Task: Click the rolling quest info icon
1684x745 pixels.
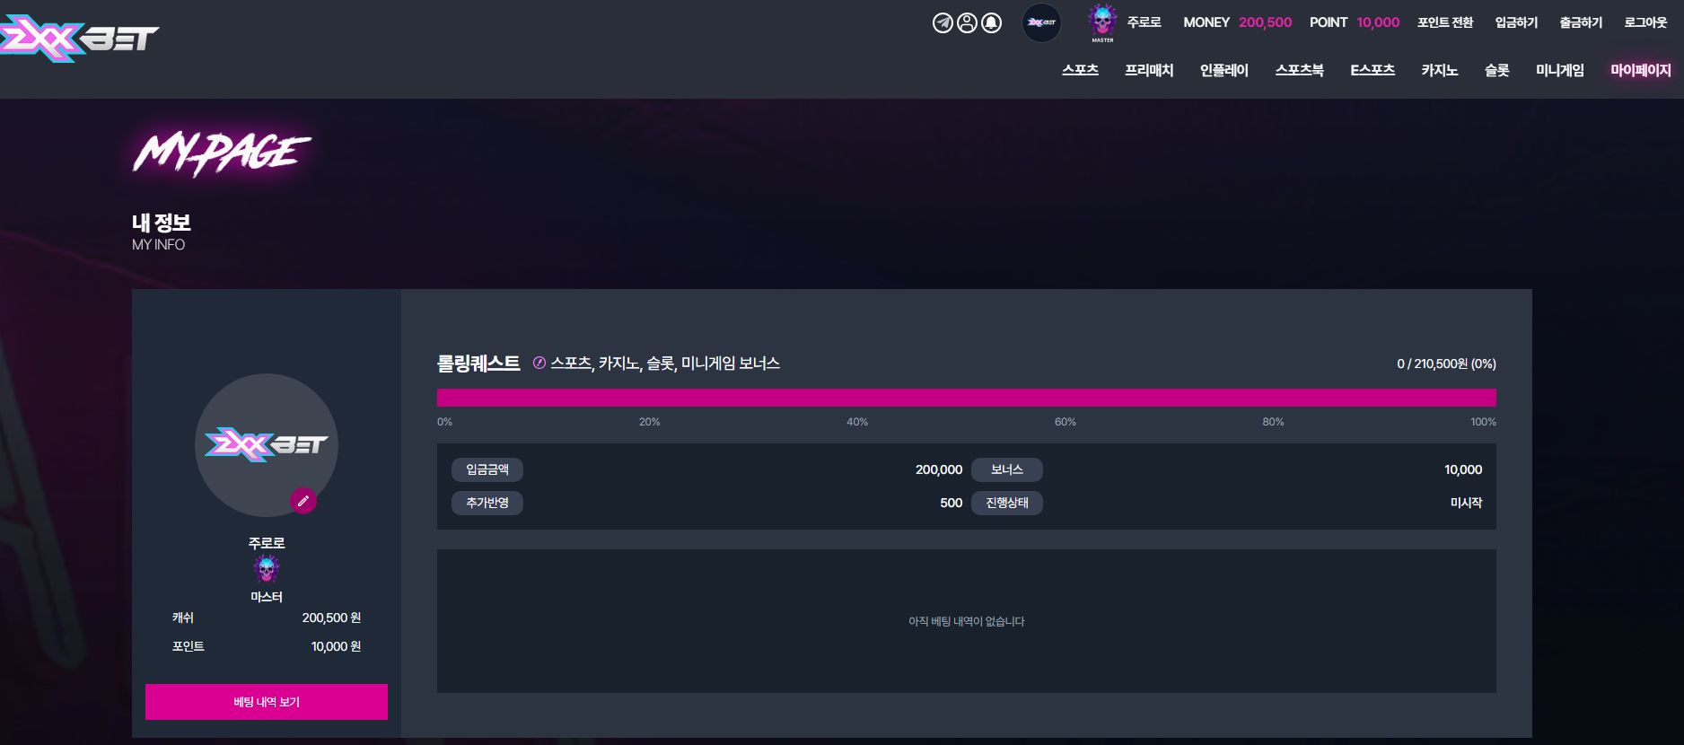Action: point(539,363)
